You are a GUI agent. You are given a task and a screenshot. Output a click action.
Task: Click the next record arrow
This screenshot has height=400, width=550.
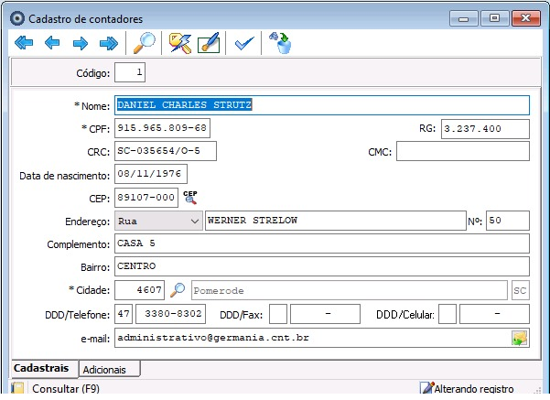pos(80,43)
